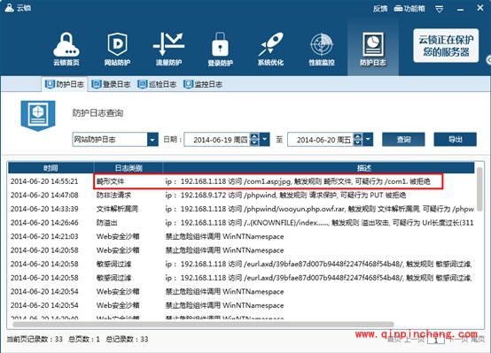Select the 14:47:08 防非法请求 log row
This screenshot has height=353, width=491.
click(x=241, y=196)
